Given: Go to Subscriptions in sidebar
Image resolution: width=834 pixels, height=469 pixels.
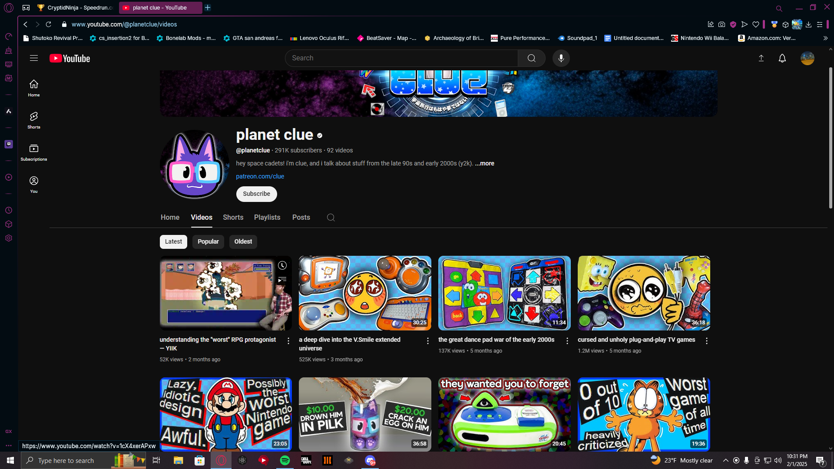Looking at the screenshot, I should (34, 152).
